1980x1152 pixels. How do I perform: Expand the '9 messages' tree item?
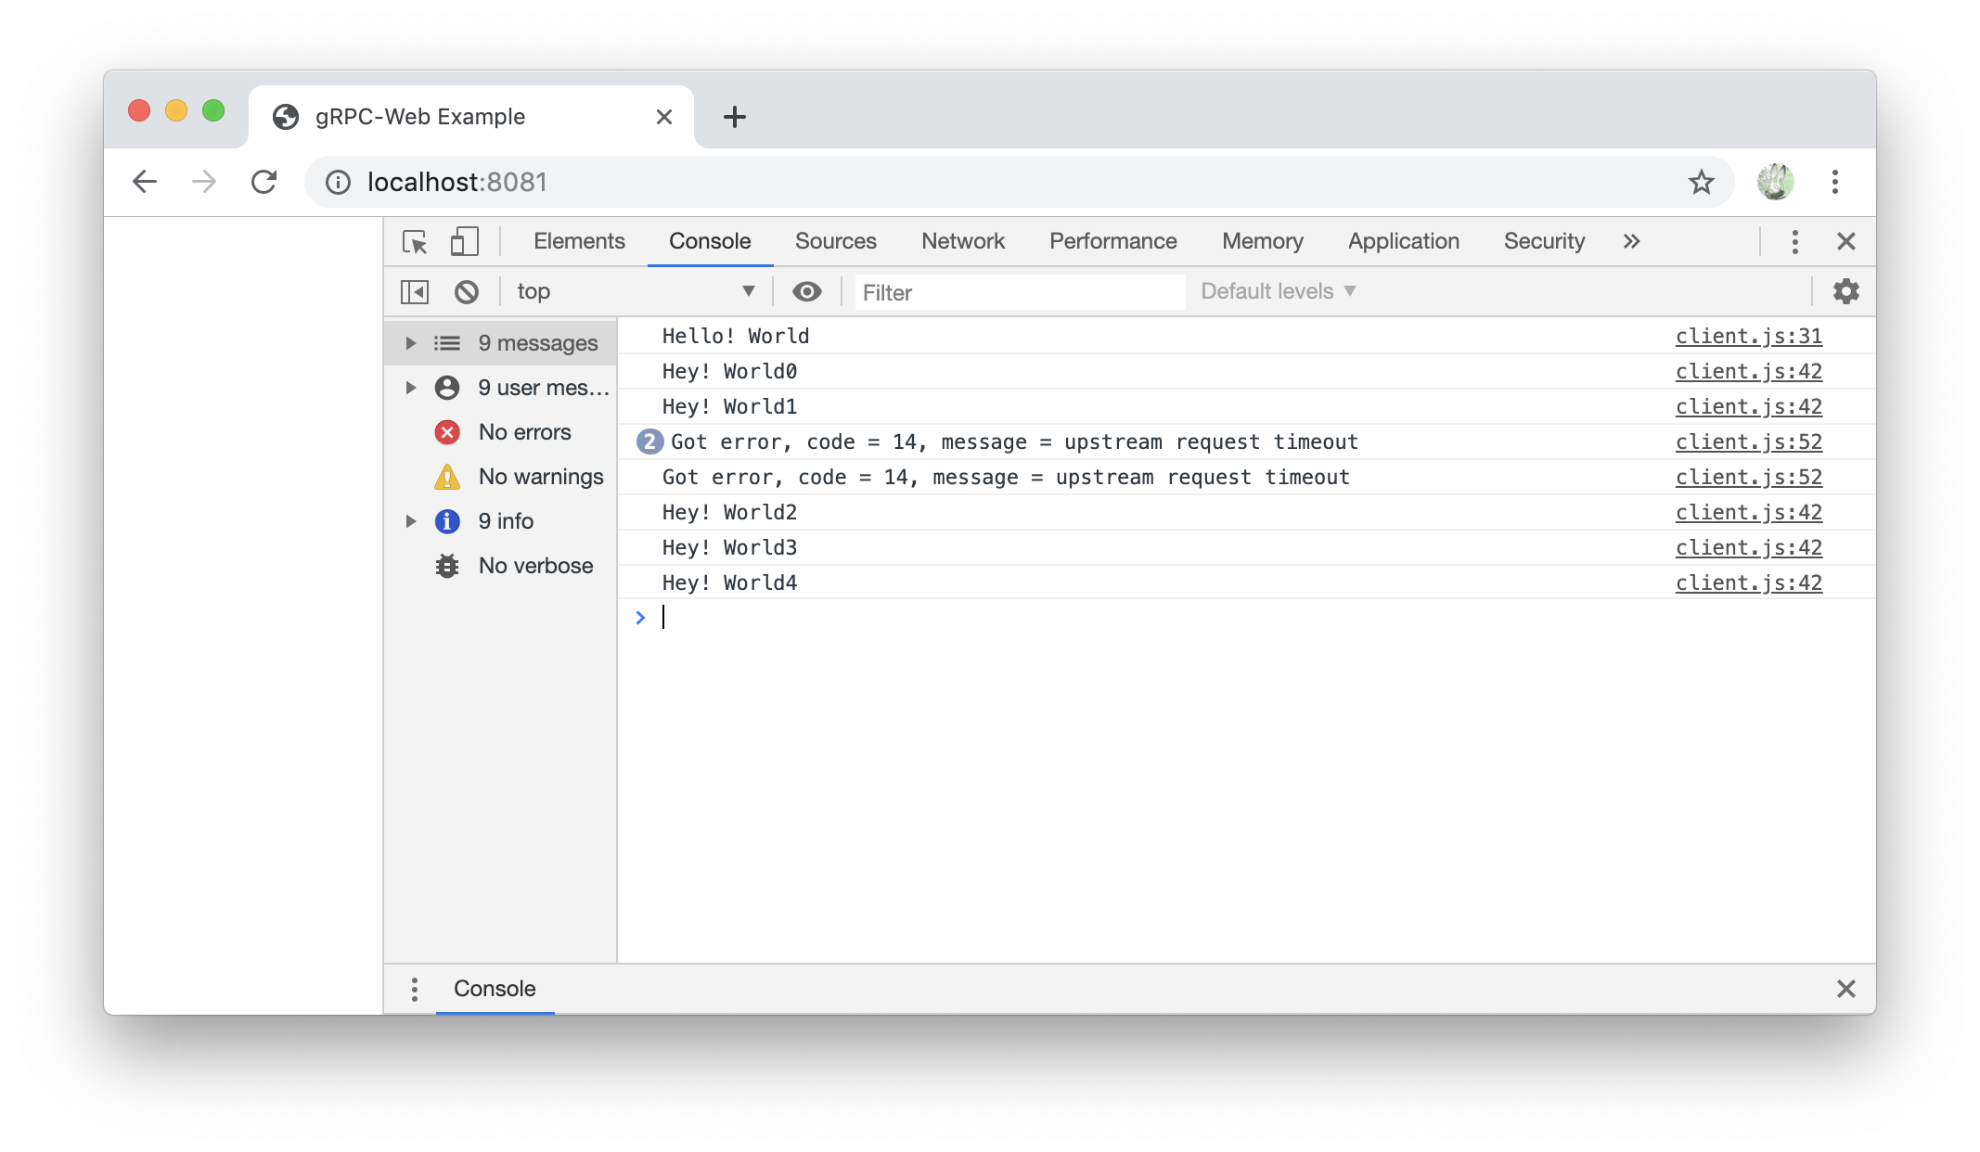coord(411,342)
